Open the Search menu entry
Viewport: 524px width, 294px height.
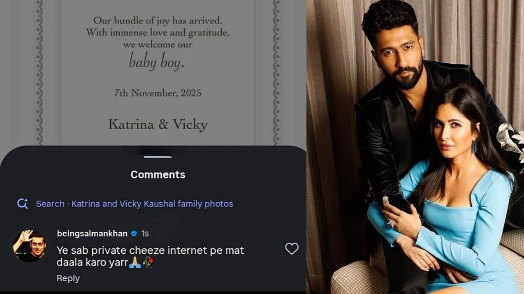pyautogui.click(x=50, y=204)
